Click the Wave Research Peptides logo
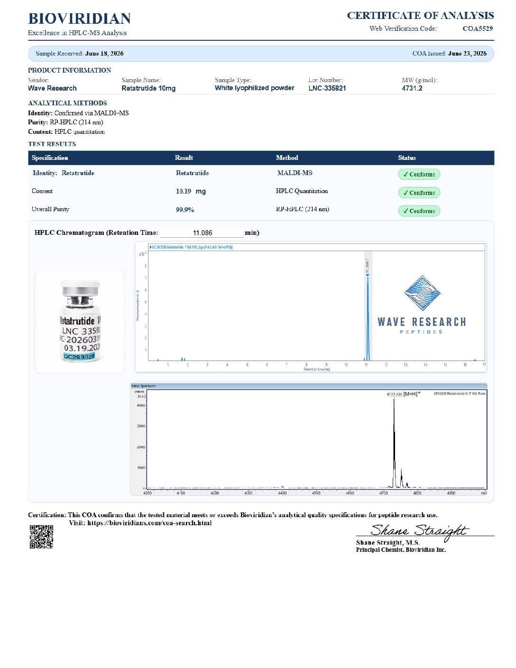Screen dimensions: 516x668 click(422, 305)
